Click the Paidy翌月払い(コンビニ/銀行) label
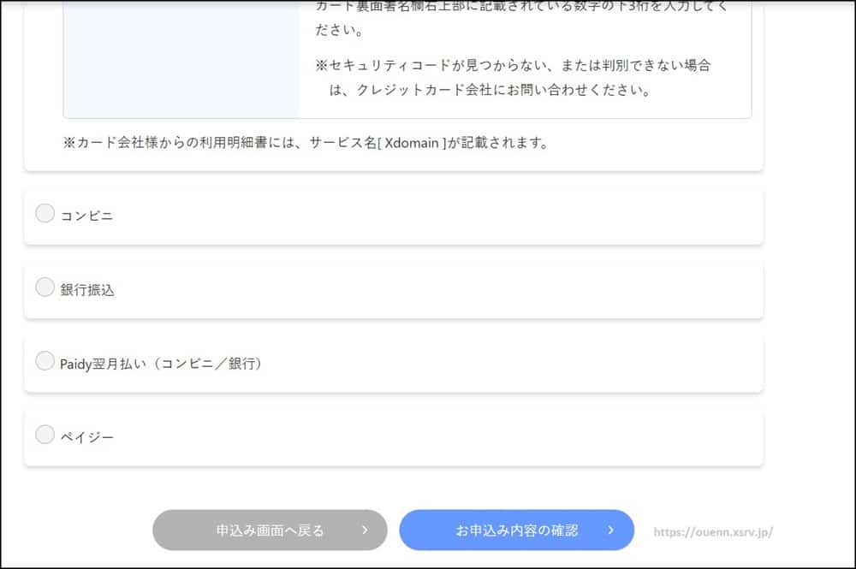Image resolution: width=856 pixels, height=569 pixels. [161, 364]
